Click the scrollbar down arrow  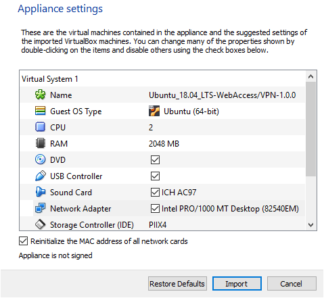click(x=311, y=225)
